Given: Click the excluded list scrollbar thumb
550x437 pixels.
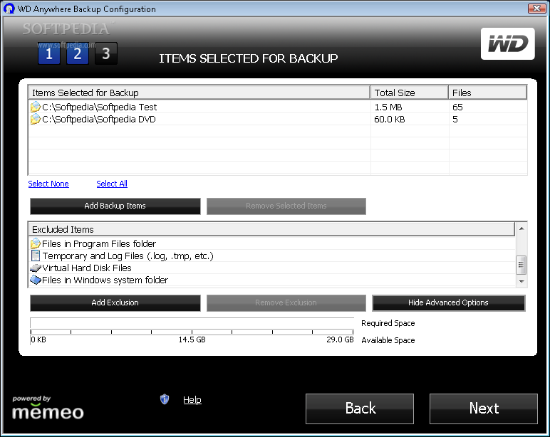Looking at the screenshot, I should pos(522,265).
